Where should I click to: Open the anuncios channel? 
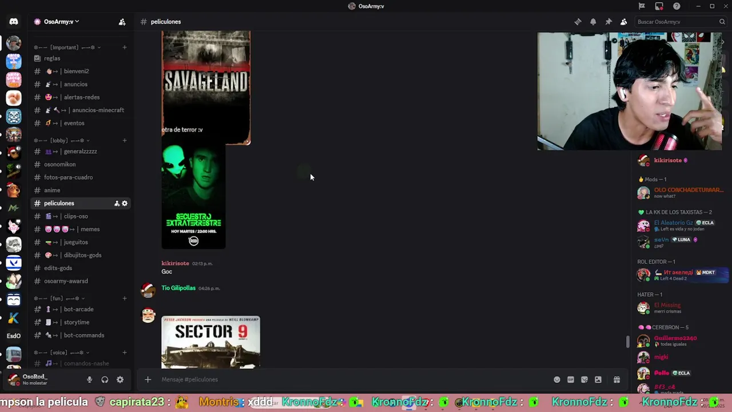80,84
